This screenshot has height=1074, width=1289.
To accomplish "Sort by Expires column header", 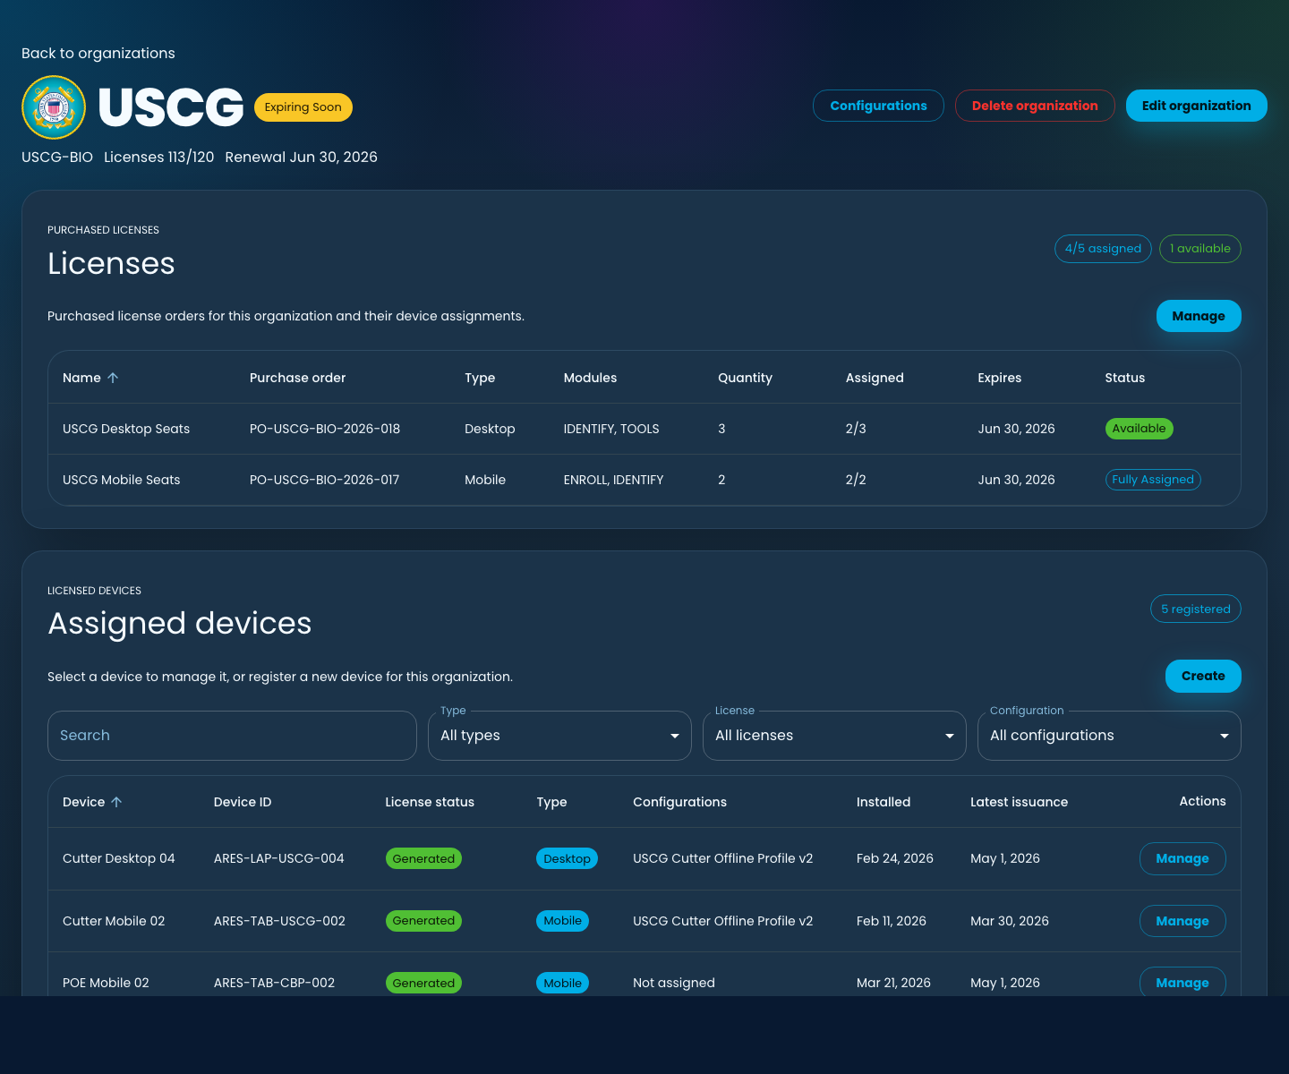I will (999, 378).
